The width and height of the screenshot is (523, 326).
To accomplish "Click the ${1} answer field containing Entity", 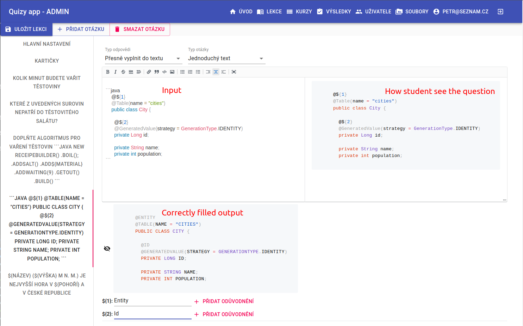I will [152, 301].
